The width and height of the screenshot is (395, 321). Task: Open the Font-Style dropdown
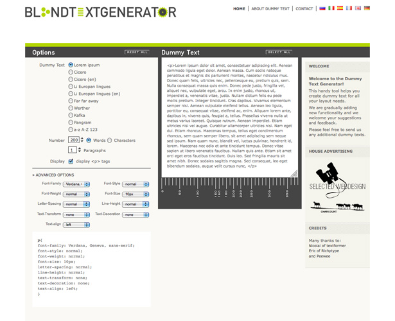click(x=136, y=184)
